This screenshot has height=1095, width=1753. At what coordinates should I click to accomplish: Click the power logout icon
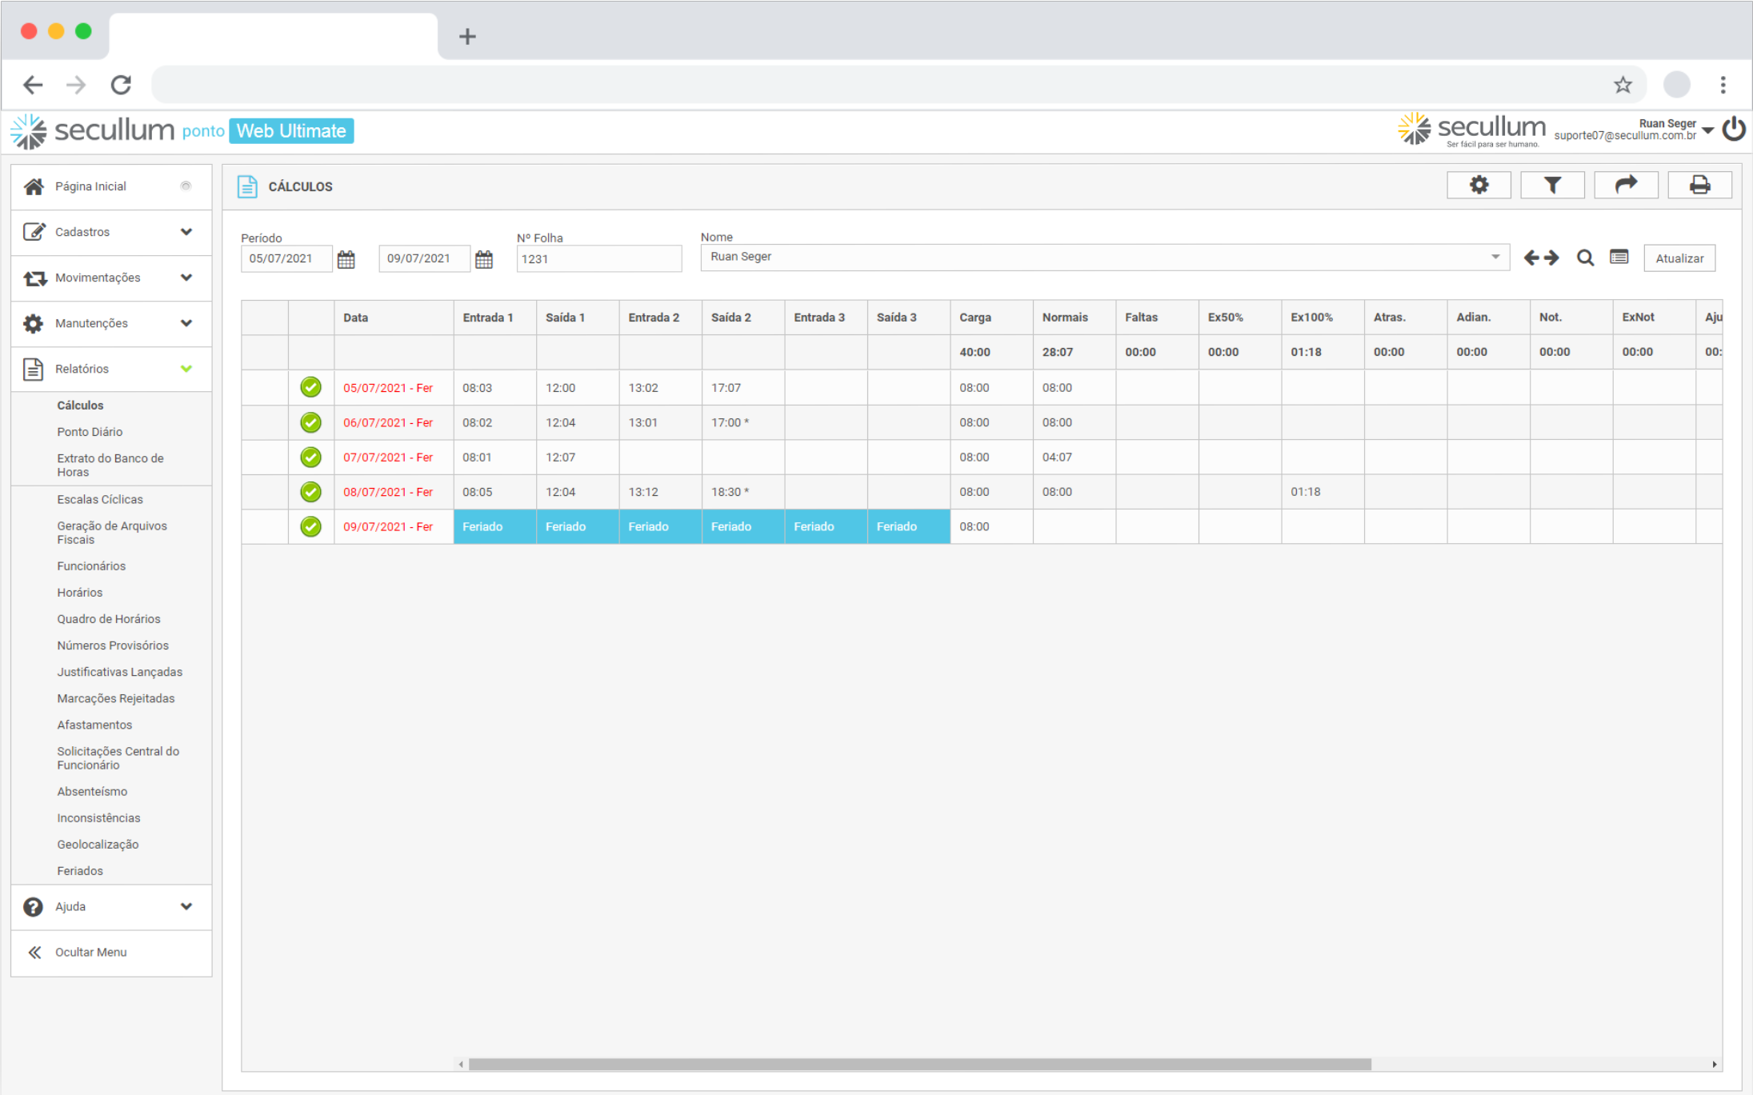click(1734, 130)
